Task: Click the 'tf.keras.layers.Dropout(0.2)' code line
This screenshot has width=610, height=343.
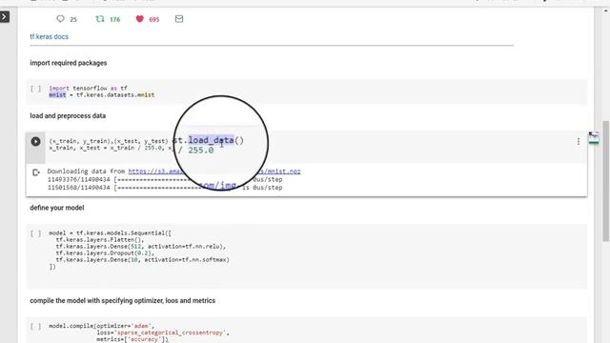Action: click(x=105, y=253)
